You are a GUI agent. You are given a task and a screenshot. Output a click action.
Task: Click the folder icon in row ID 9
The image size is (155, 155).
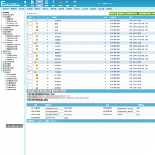(37, 49)
